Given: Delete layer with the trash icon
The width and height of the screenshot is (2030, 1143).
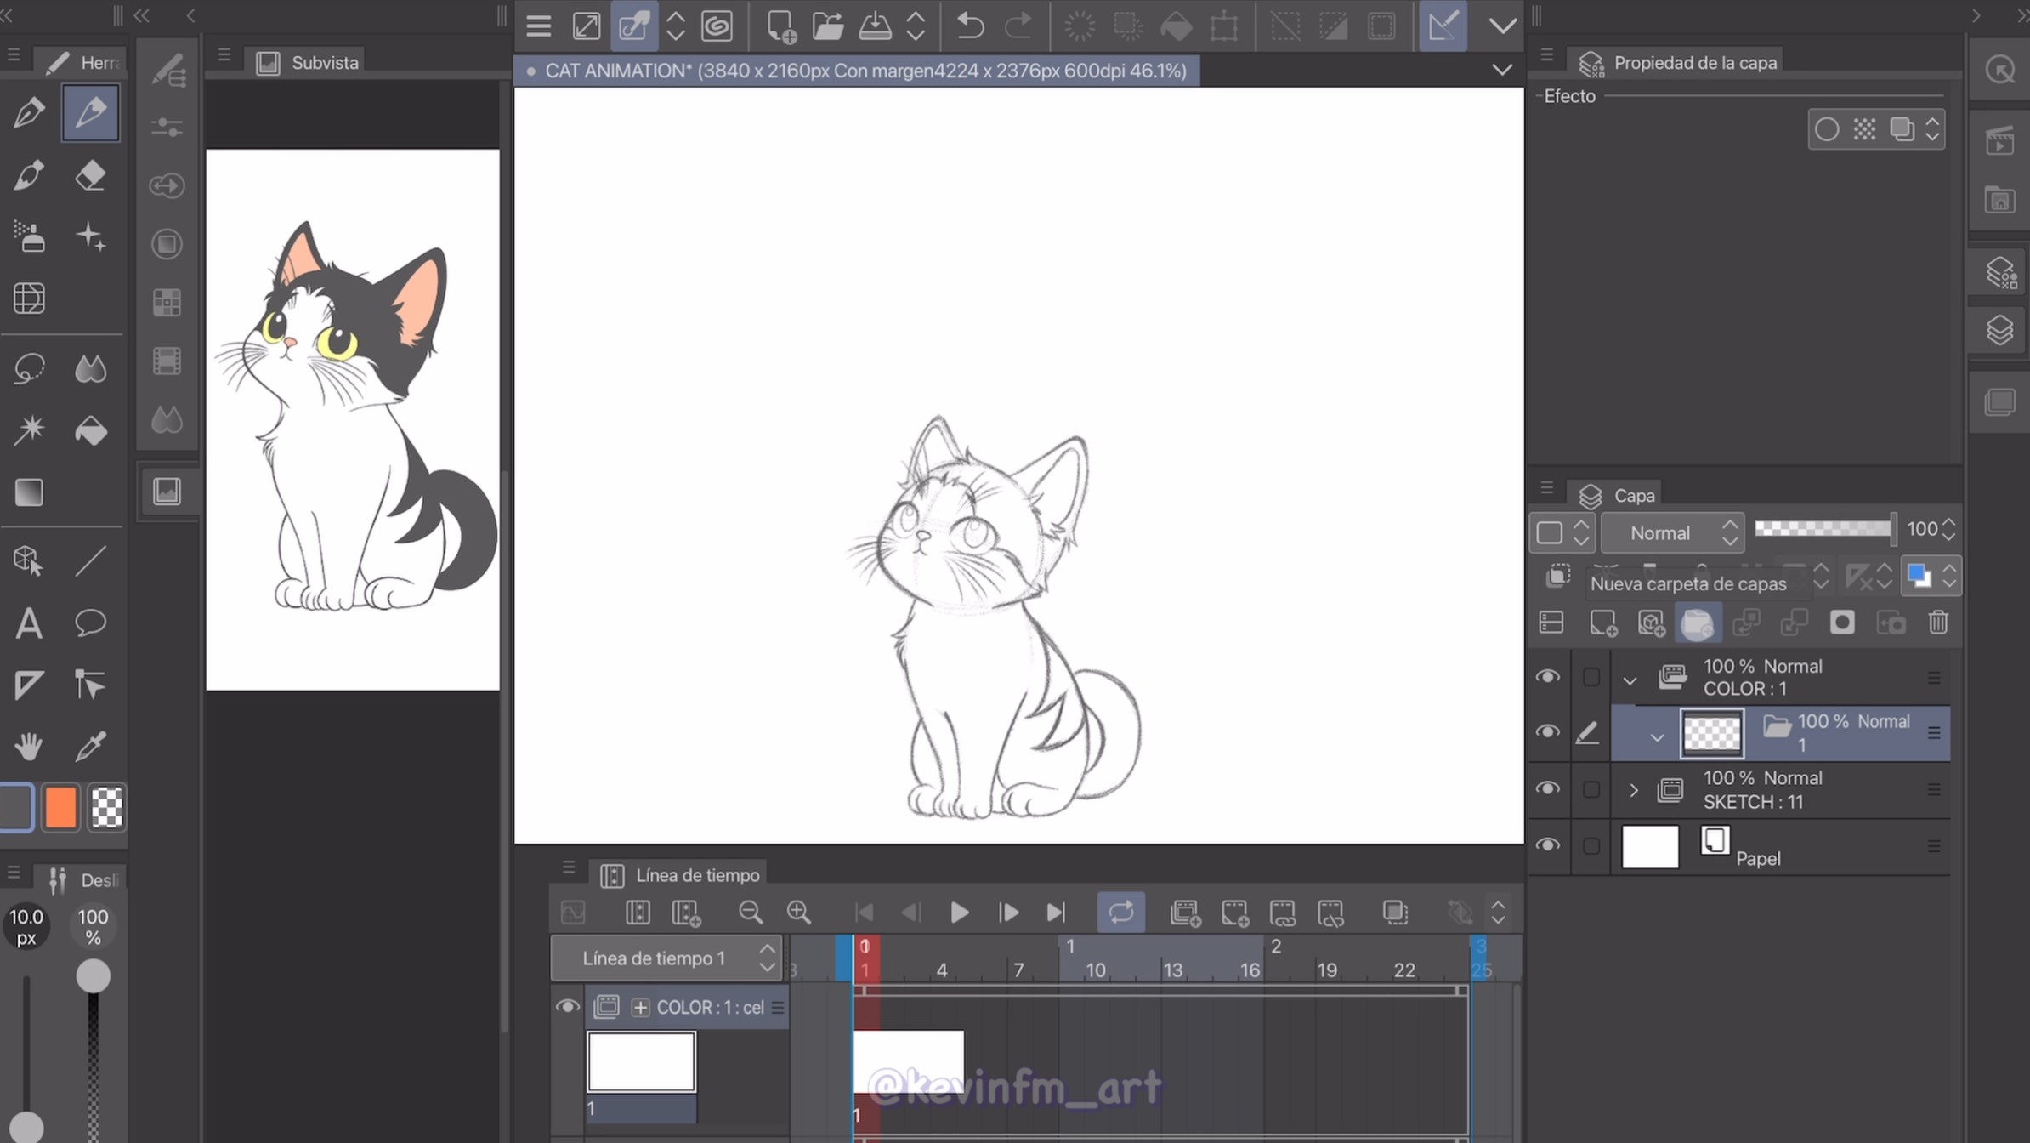Looking at the screenshot, I should point(1938,623).
